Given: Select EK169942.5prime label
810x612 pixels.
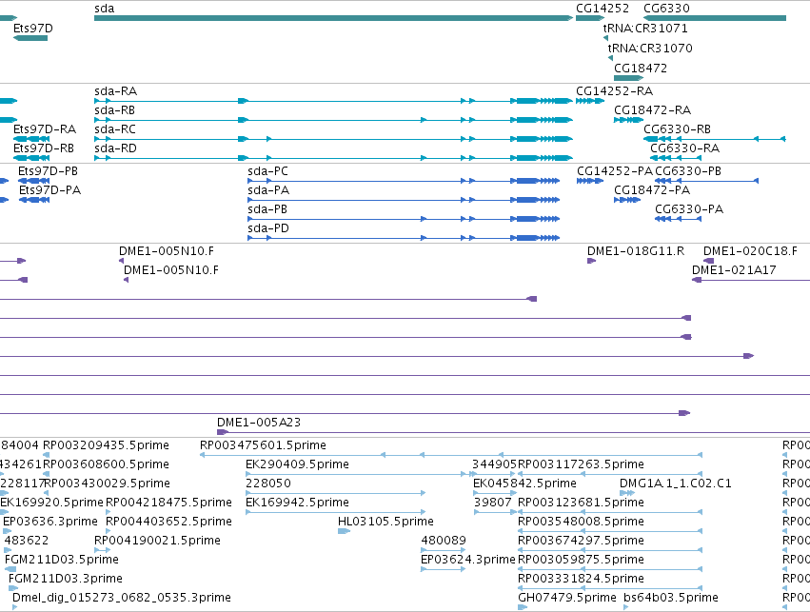Looking at the screenshot, I should (x=298, y=503).
